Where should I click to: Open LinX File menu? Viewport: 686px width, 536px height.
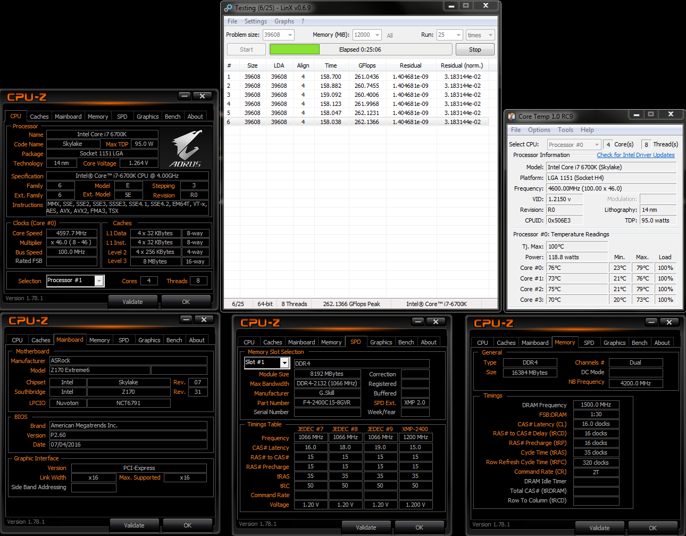(232, 21)
